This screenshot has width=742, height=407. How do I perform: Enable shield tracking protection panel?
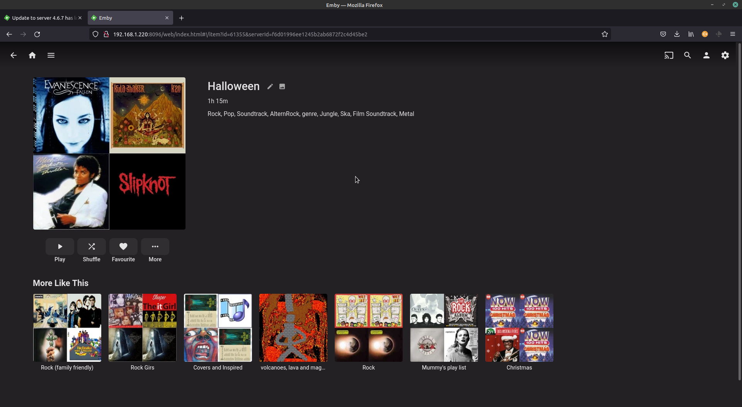(x=95, y=34)
